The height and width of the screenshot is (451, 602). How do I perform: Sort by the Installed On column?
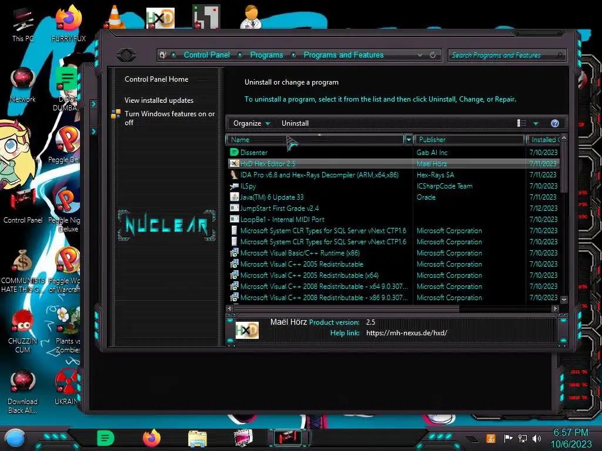pyautogui.click(x=543, y=140)
